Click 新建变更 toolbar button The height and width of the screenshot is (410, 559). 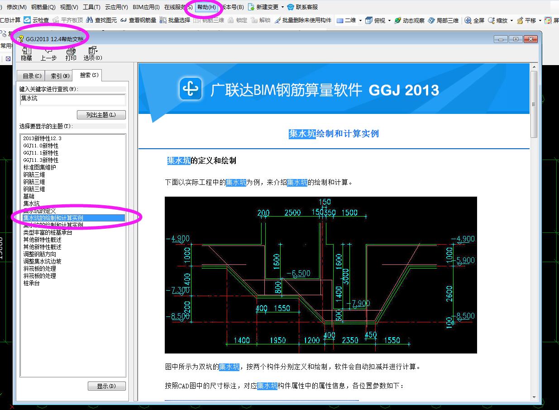click(x=263, y=7)
